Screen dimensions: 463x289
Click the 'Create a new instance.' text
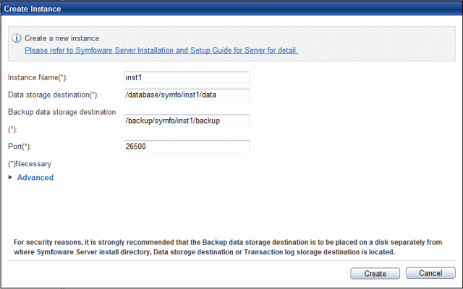63,38
